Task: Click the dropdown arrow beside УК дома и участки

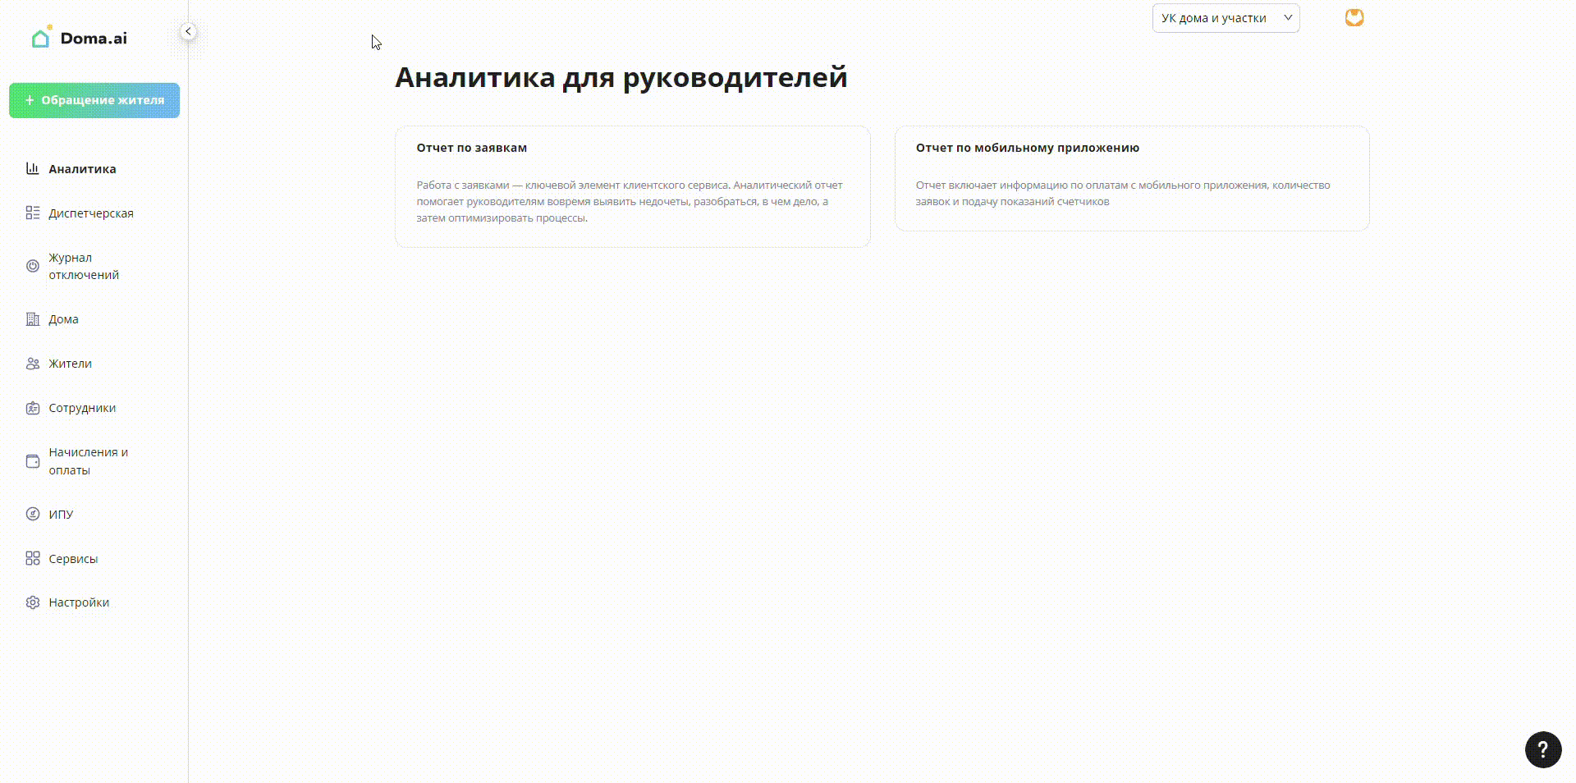Action: coord(1288,18)
